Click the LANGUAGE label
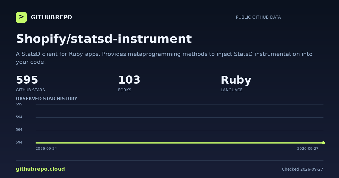 pyautogui.click(x=232, y=90)
